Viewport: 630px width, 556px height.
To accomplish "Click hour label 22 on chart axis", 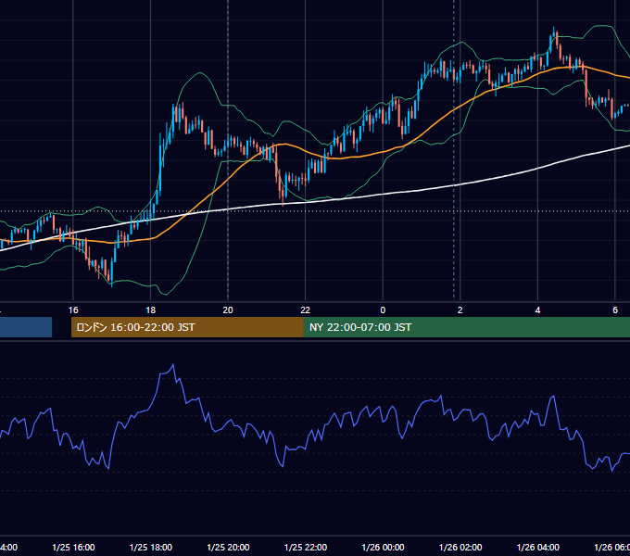I will click(x=306, y=310).
